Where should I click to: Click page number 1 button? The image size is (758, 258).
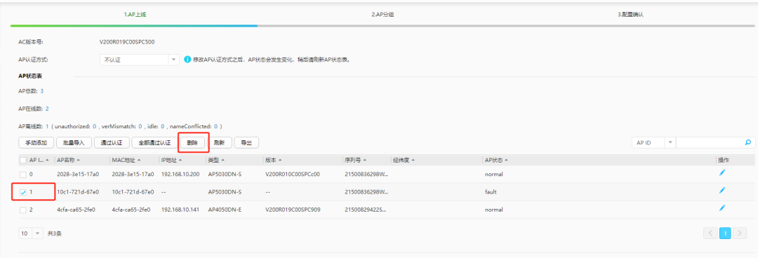point(725,233)
